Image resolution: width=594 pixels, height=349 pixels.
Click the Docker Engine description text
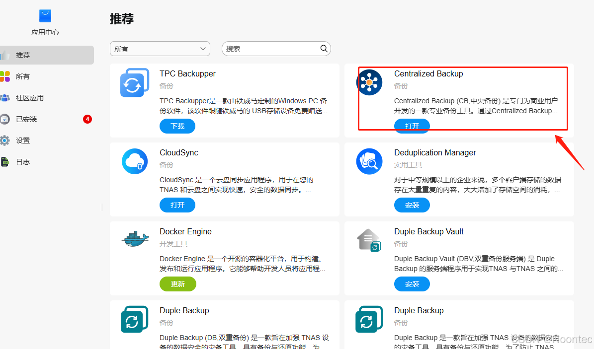point(243,264)
